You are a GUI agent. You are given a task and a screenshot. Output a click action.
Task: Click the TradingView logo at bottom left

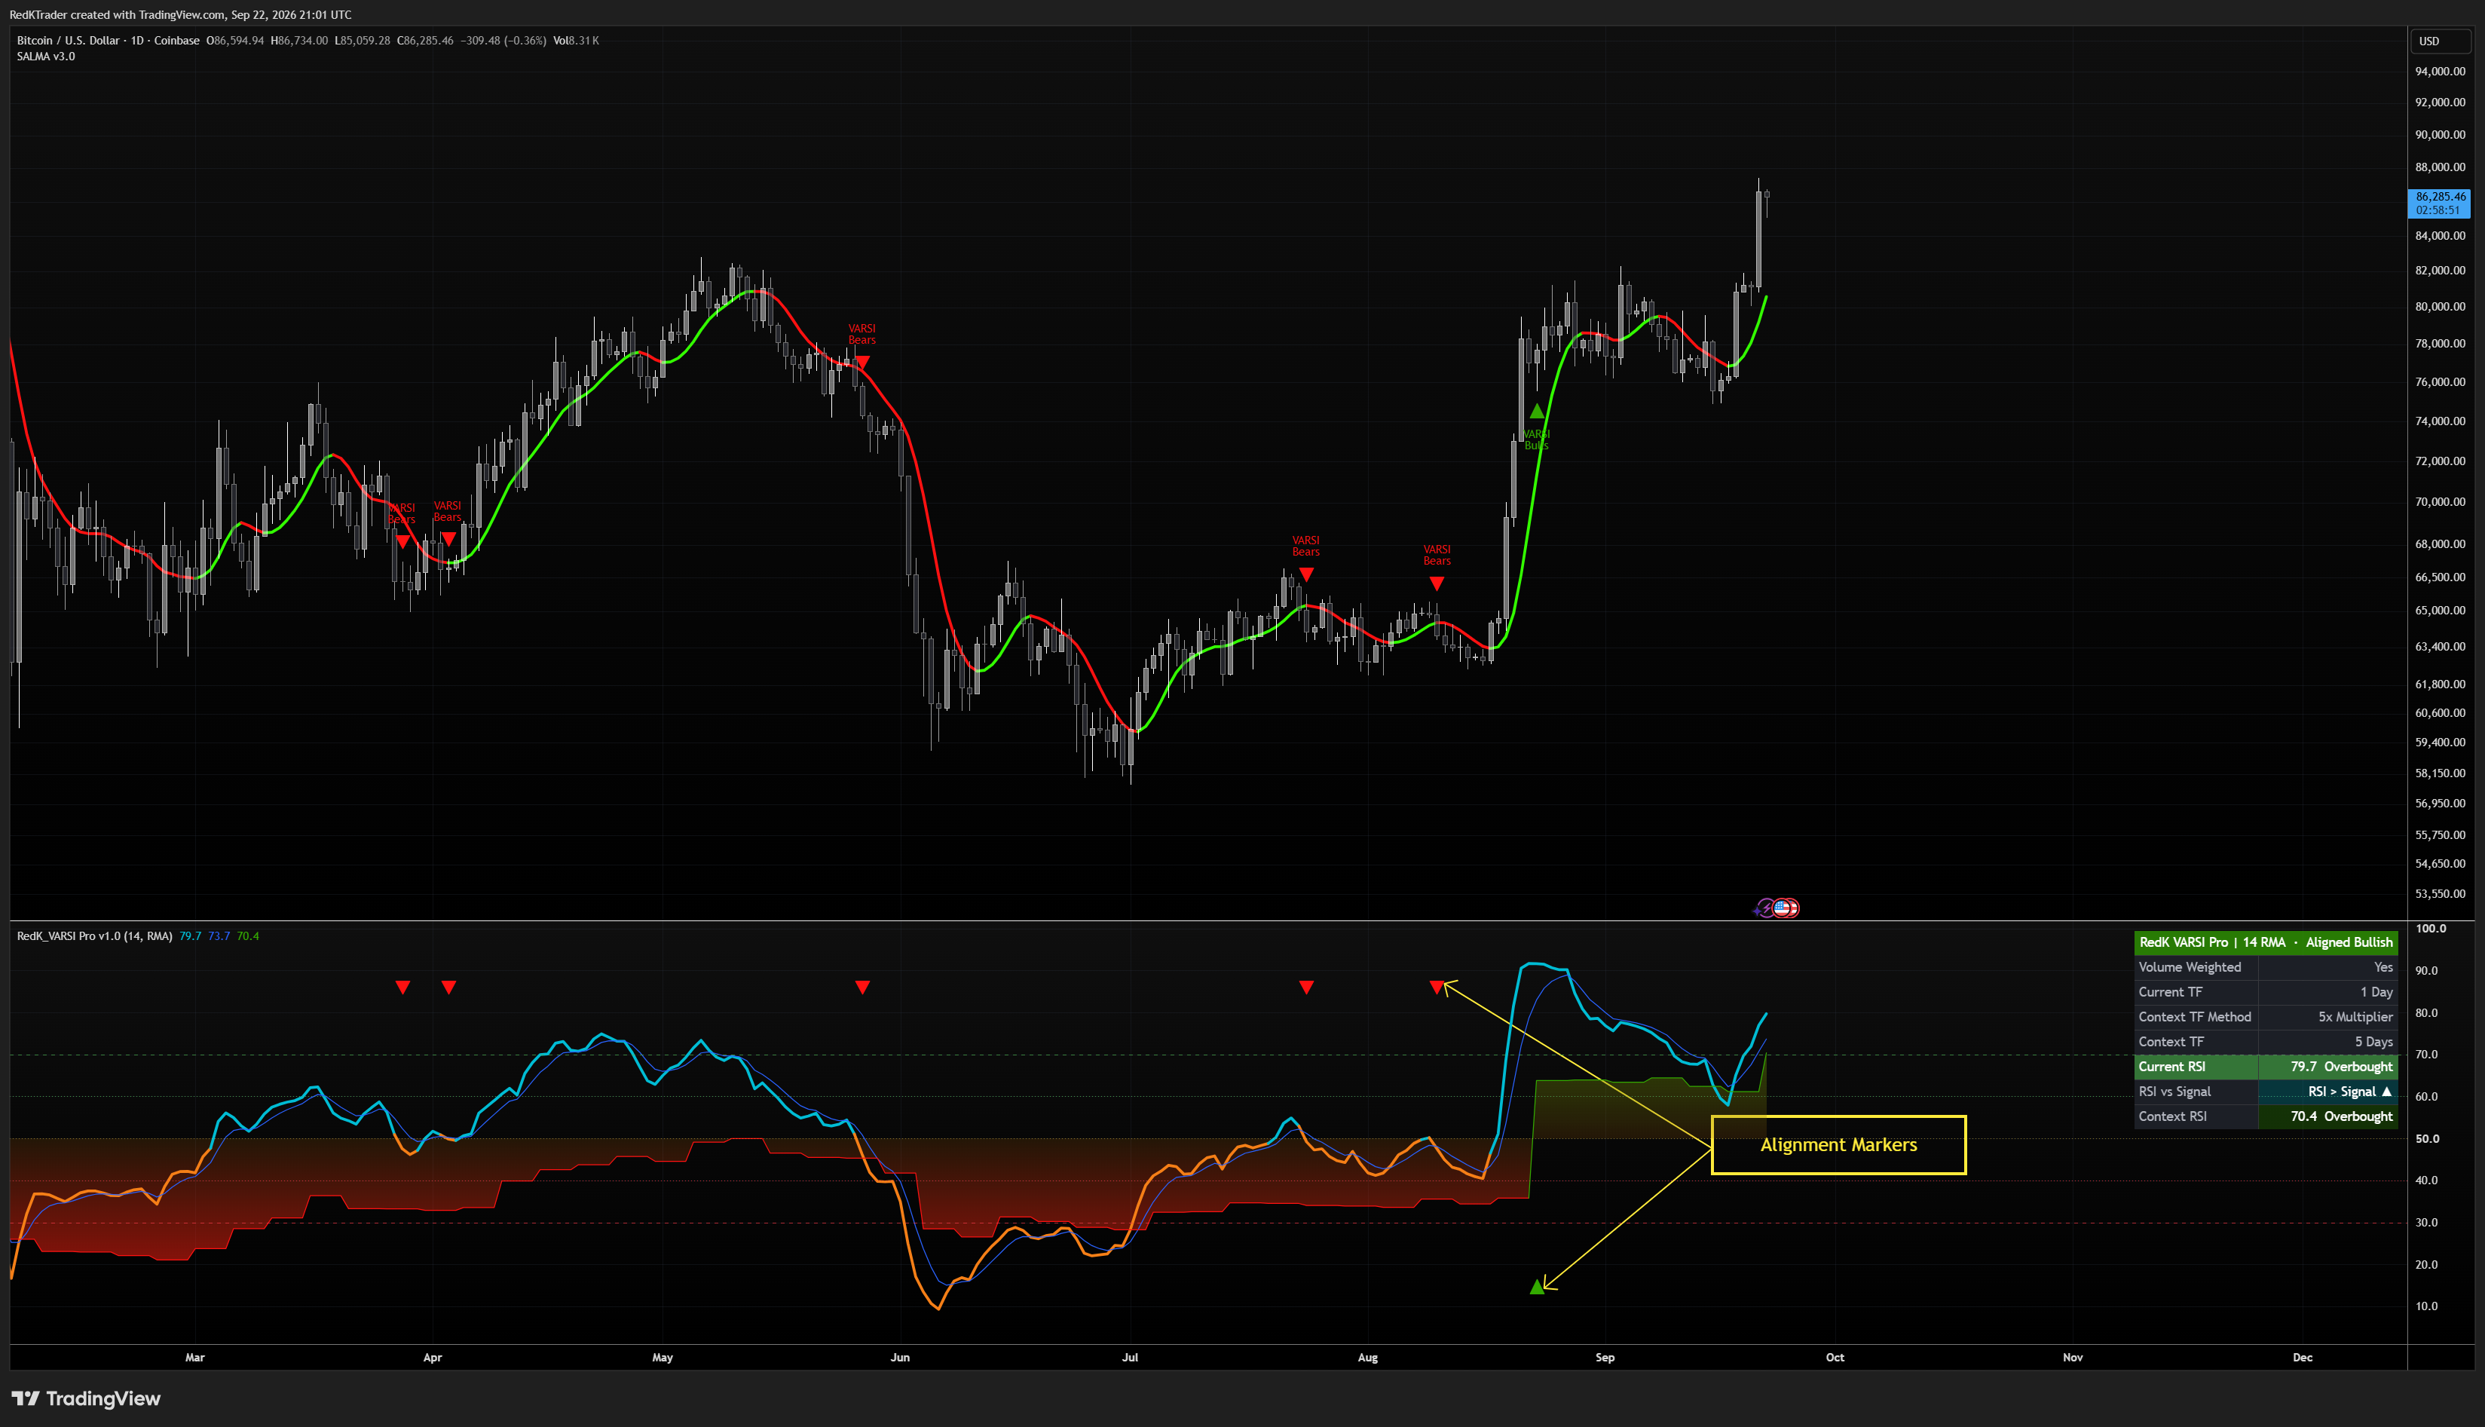click(86, 1398)
